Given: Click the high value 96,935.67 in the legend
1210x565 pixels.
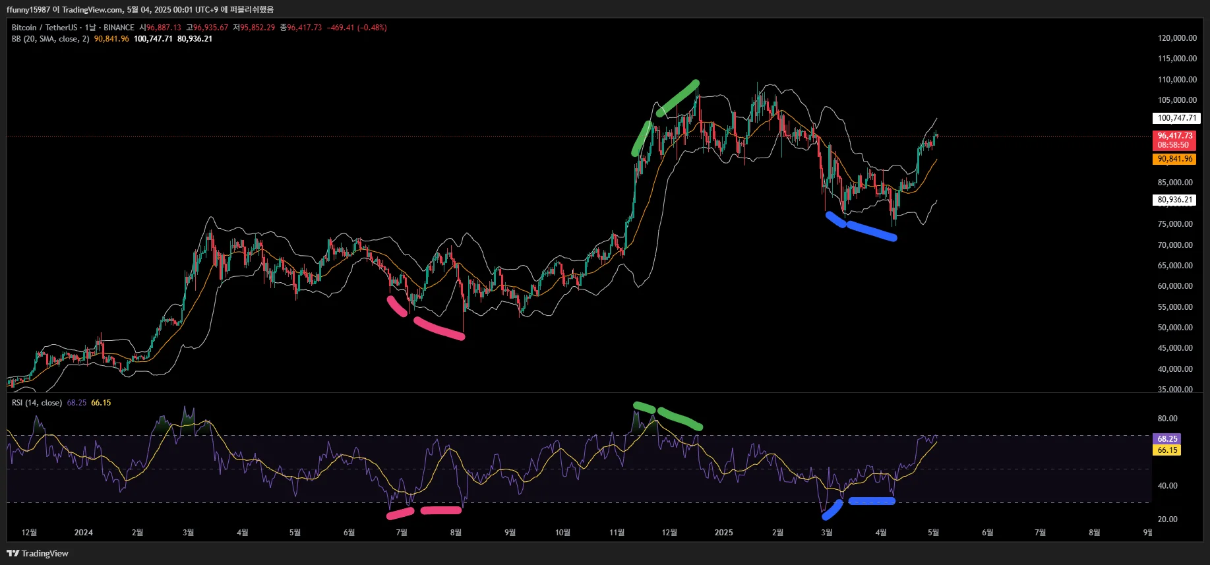Looking at the screenshot, I should tap(211, 28).
